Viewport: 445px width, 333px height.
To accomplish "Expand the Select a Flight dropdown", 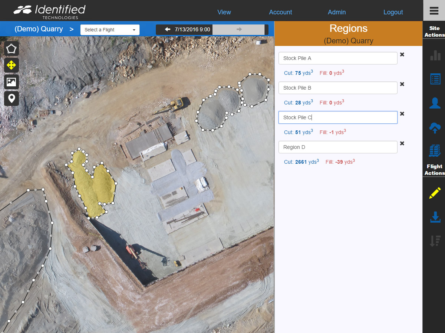I will (x=110, y=30).
